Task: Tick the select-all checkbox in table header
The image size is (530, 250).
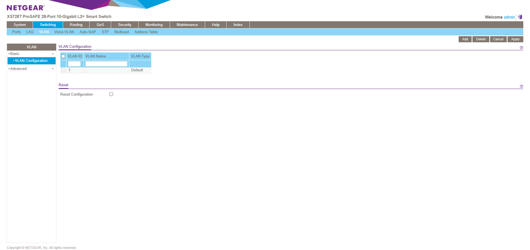Action: 63,56
